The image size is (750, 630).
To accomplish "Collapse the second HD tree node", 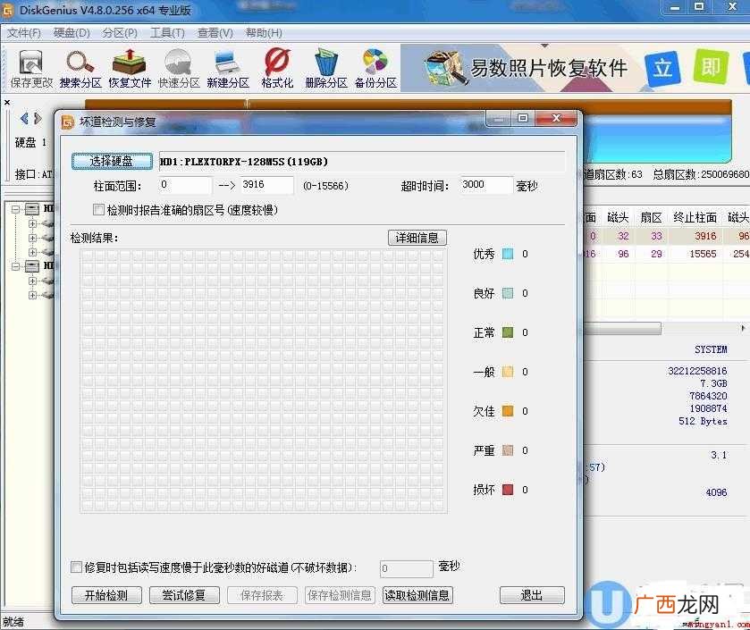I will pos(16,265).
